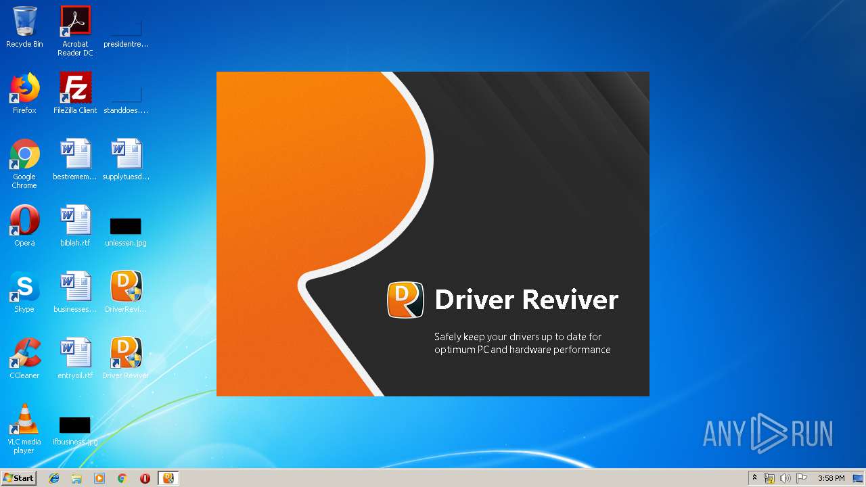This screenshot has width=866, height=487.
Task: Open entryoil.rtf document
Action: (x=75, y=358)
